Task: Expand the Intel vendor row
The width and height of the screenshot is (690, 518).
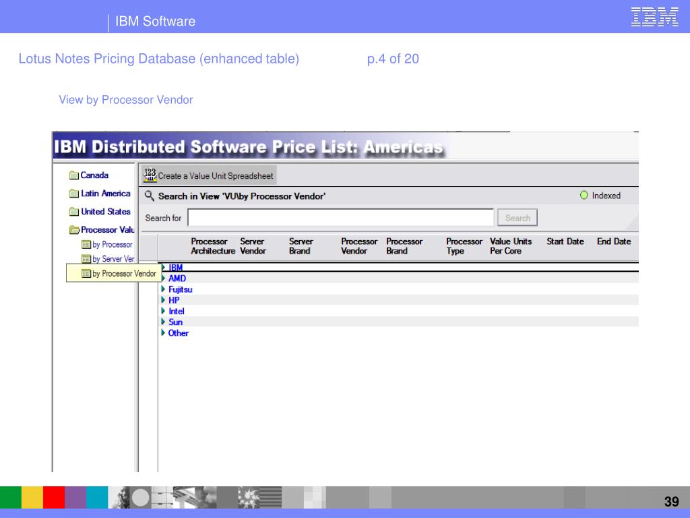Action: click(163, 311)
